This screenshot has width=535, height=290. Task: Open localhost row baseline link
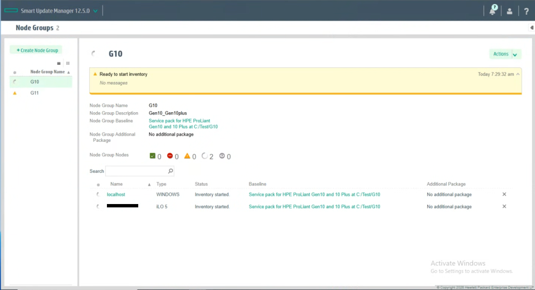click(314, 194)
